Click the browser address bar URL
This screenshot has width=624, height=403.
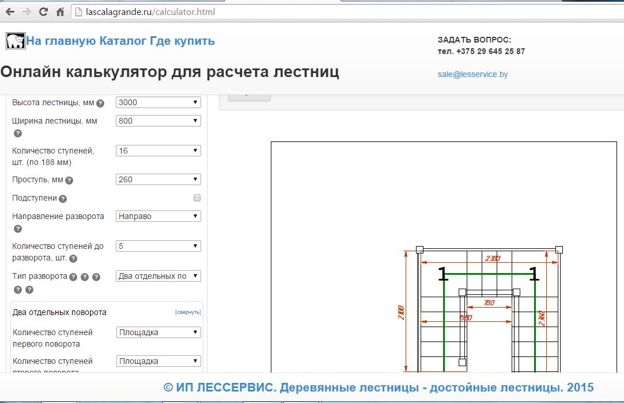(150, 12)
